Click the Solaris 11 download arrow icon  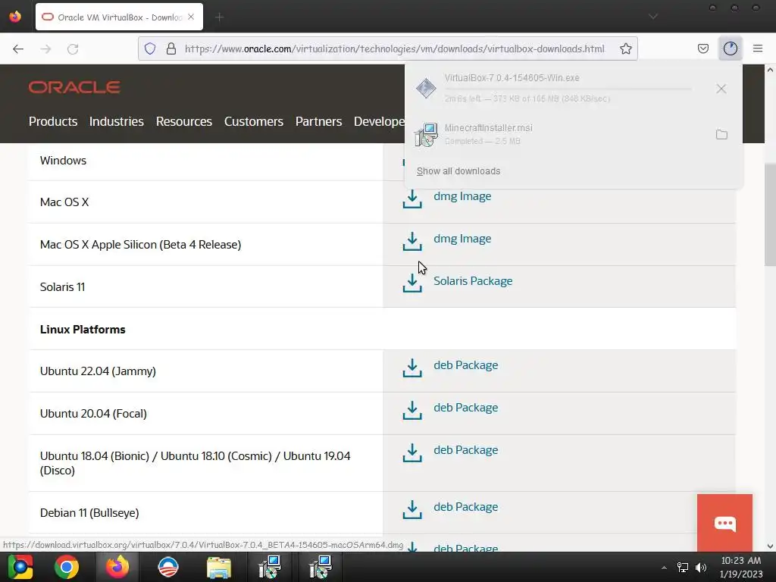tap(412, 283)
